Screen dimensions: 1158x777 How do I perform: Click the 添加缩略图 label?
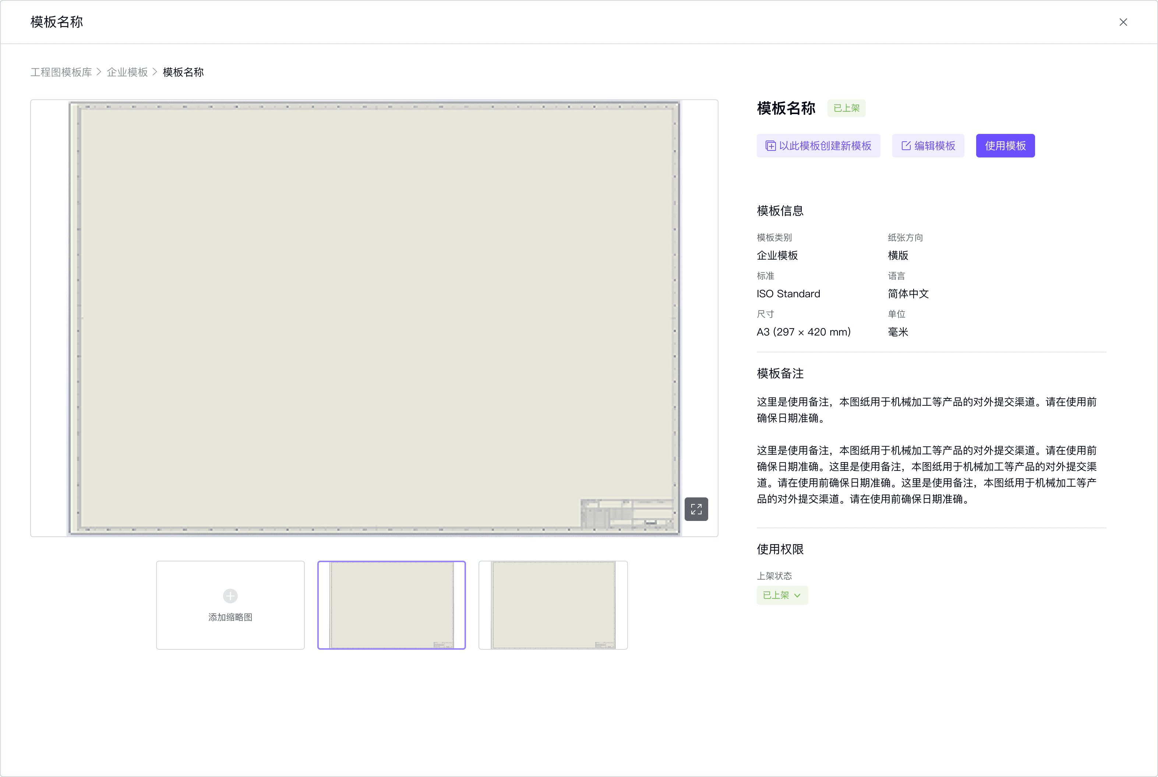point(230,617)
